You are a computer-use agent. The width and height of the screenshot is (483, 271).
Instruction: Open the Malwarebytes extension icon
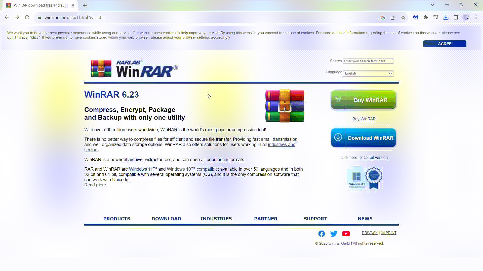click(416, 17)
